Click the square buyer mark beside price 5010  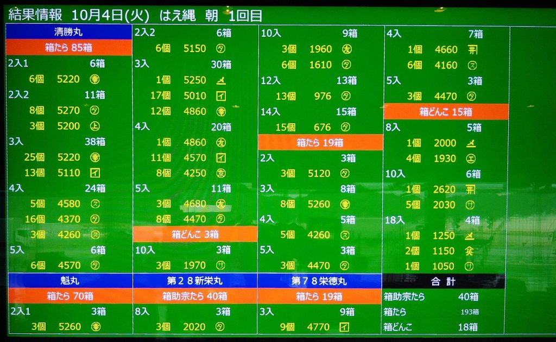[221, 96]
